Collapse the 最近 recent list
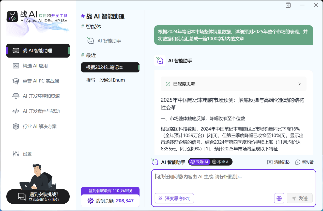The image size is (323, 211). [x=90, y=55]
